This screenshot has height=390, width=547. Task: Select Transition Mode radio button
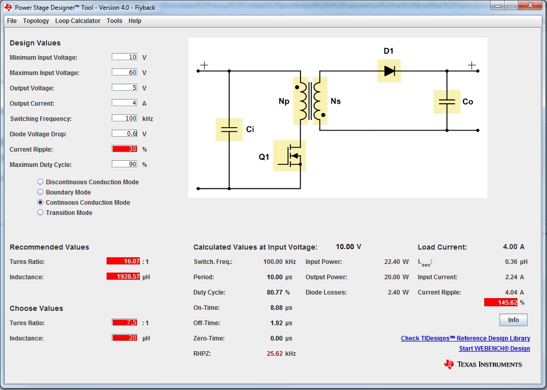point(40,212)
